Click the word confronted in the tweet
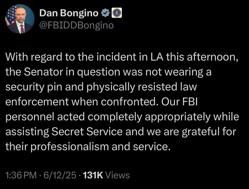The width and height of the screenshot is (249, 189). (129, 102)
